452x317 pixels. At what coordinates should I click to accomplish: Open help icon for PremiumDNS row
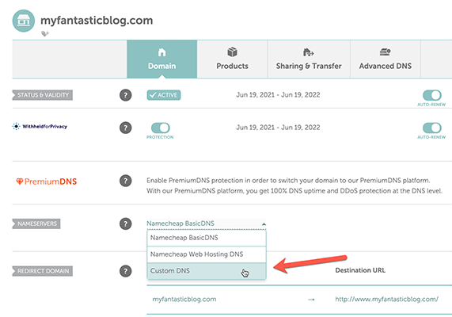click(x=125, y=181)
